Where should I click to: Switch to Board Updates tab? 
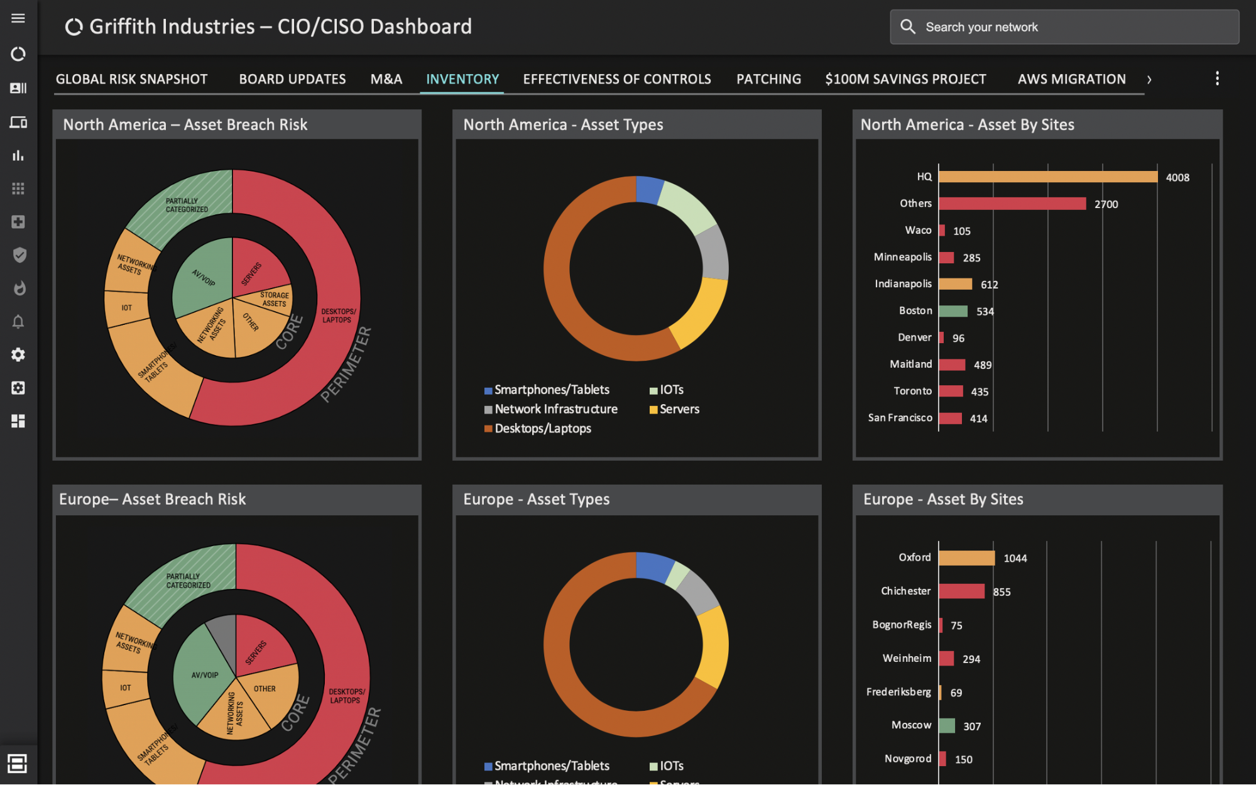tap(292, 79)
